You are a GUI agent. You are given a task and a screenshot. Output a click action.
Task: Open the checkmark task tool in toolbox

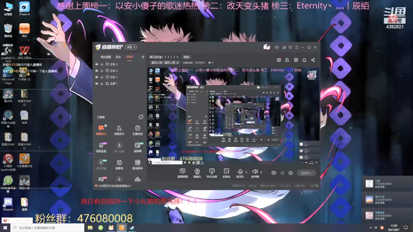point(137,130)
